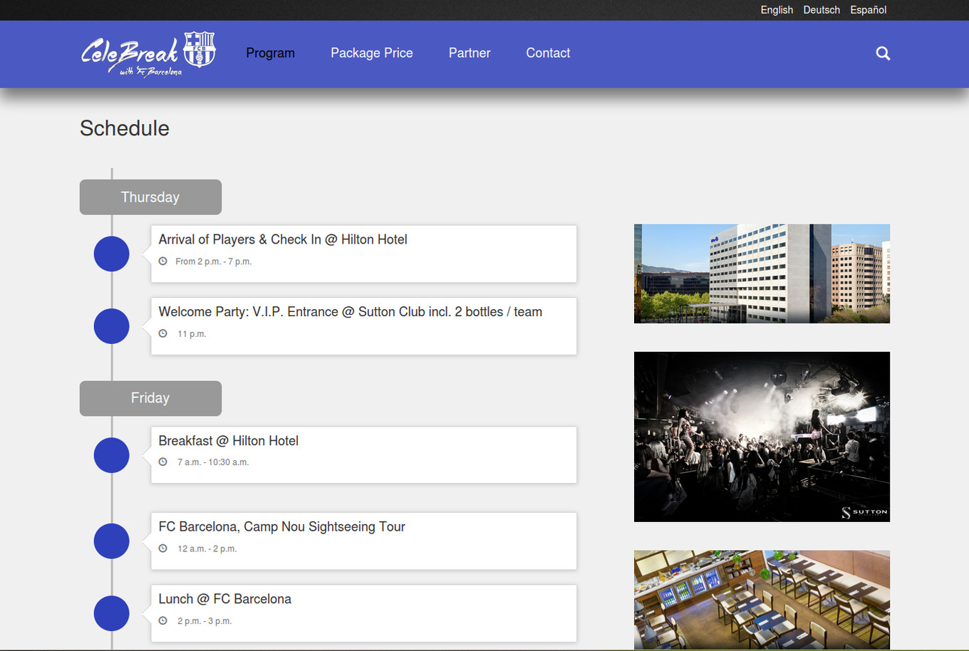Go to the Partner page
969x651 pixels.
470,53
